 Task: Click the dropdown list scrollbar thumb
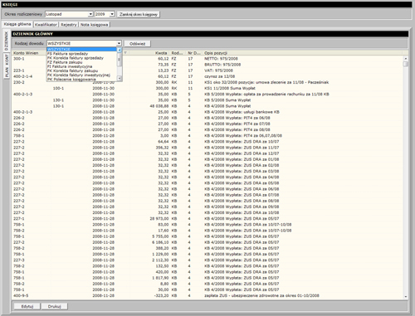(120, 60)
